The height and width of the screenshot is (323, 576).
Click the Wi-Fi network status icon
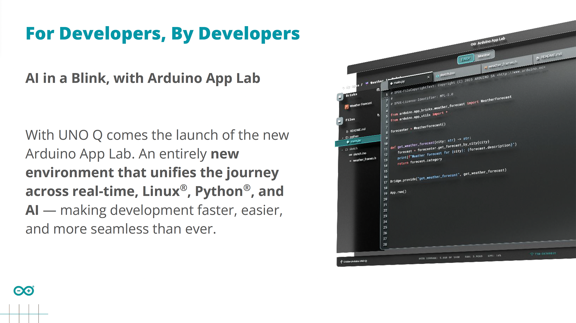click(532, 254)
